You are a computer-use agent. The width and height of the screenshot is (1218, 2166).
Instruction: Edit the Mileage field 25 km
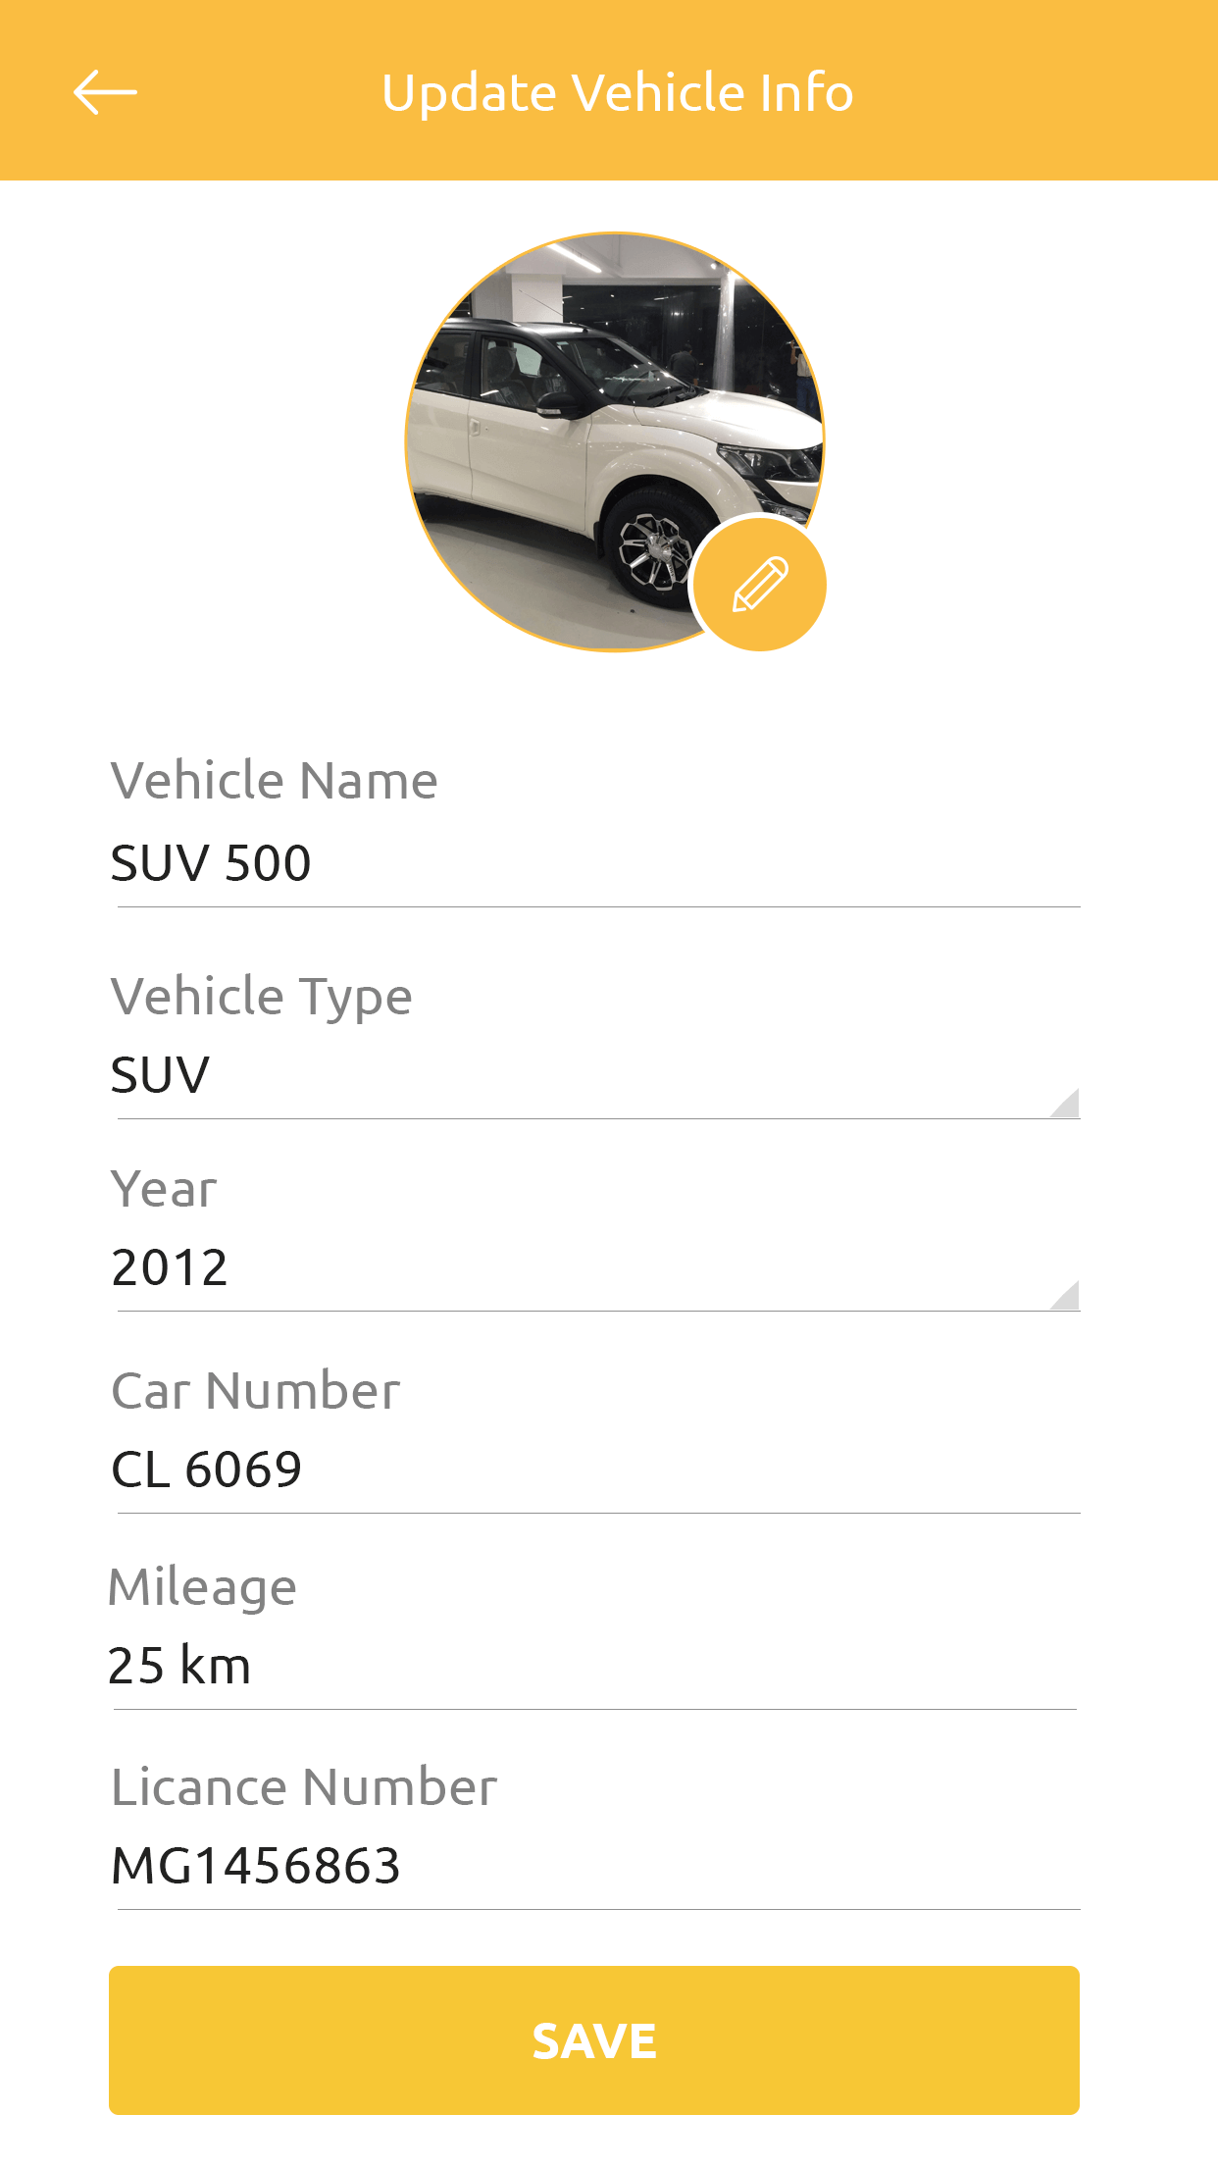(594, 1667)
